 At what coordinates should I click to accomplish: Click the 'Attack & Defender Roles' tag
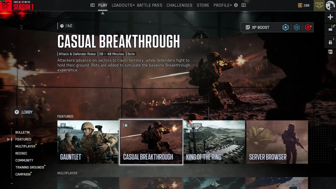(x=77, y=54)
